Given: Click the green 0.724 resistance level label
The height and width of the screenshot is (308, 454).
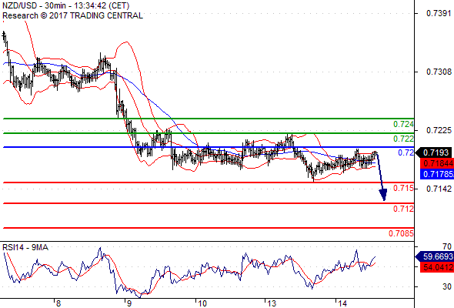Looking at the screenshot, I should pyautogui.click(x=403, y=124).
